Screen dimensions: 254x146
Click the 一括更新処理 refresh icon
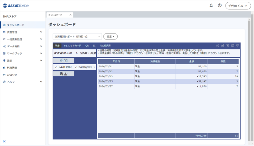click(x=4, y=39)
